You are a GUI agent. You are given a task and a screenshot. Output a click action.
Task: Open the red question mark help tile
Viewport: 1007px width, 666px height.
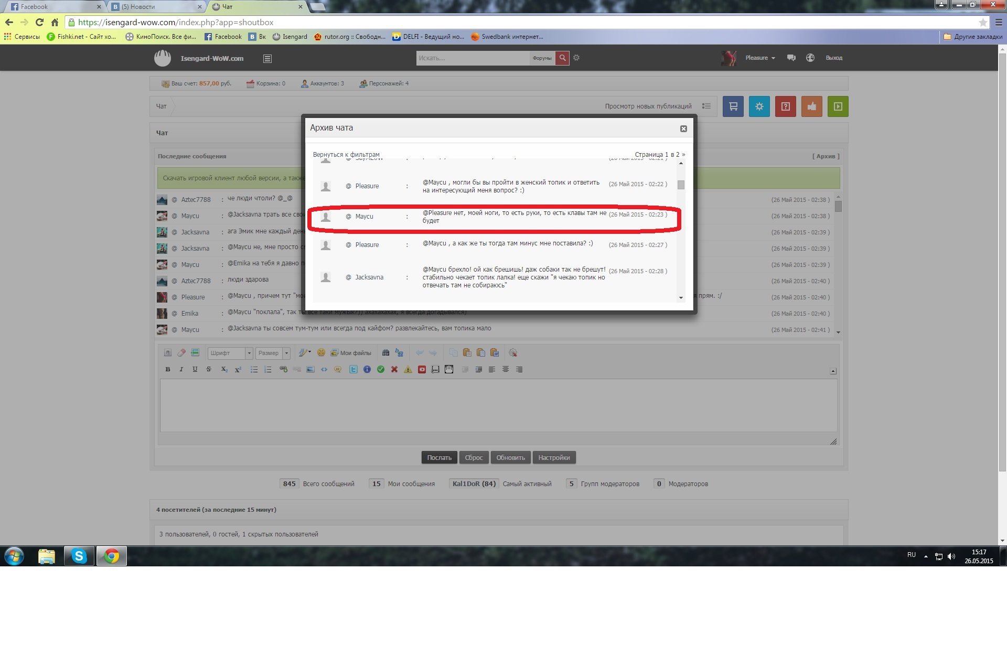[786, 106]
